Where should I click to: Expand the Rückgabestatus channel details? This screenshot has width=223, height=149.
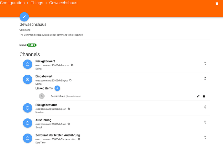pos(205,107)
